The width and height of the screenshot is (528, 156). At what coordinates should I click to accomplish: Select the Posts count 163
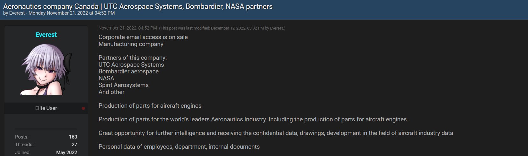pyautogui.click(x=73, y=137)
